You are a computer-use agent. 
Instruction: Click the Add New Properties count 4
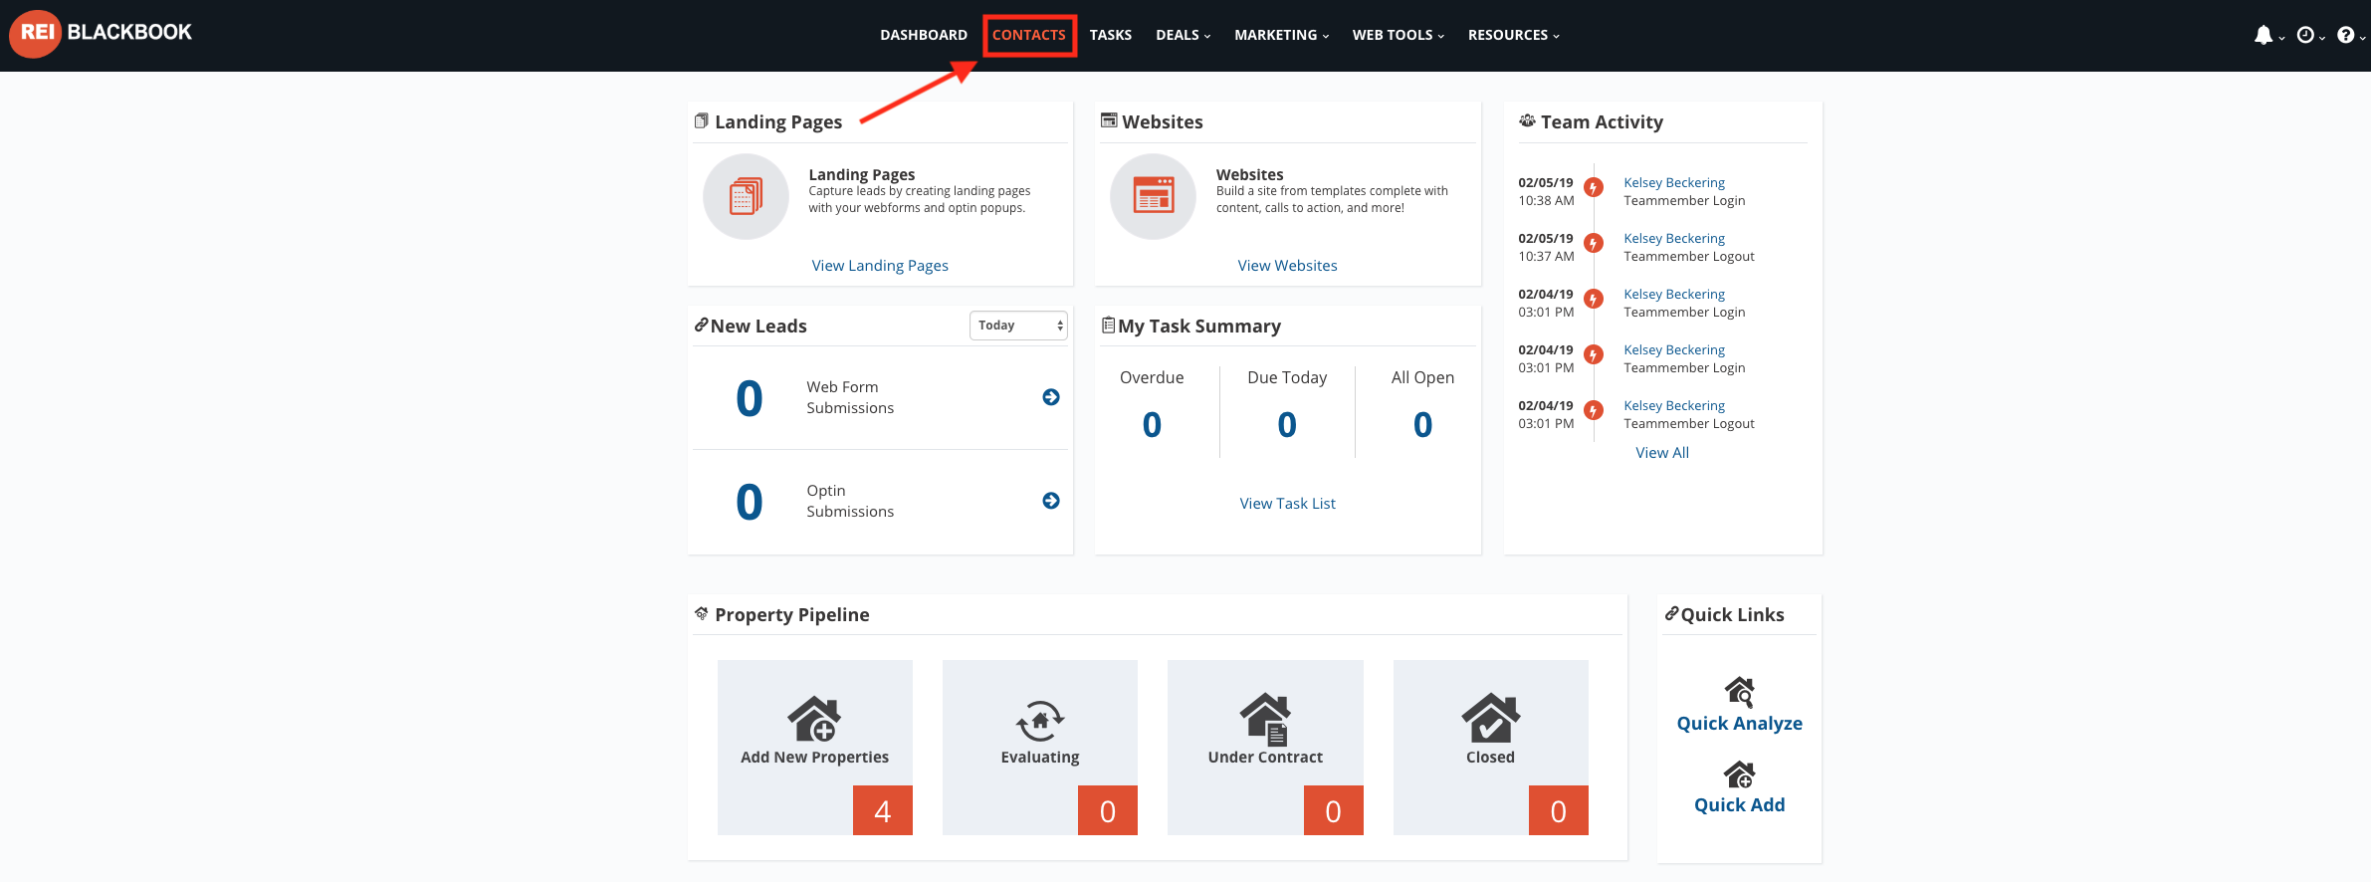pyautogui.click(x=882, y=810)
